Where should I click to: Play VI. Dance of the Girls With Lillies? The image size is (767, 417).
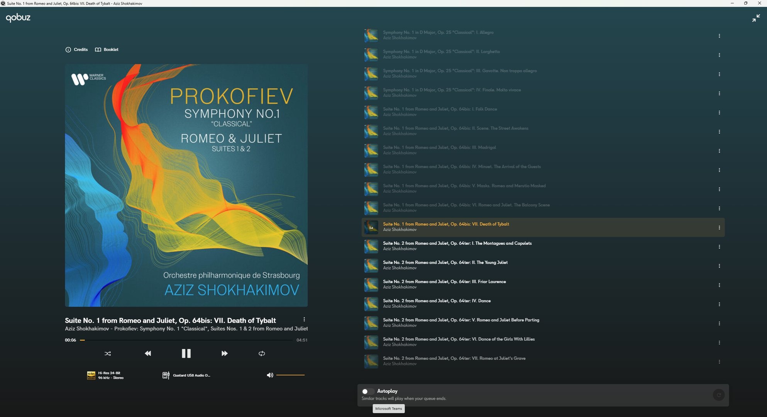543,342
